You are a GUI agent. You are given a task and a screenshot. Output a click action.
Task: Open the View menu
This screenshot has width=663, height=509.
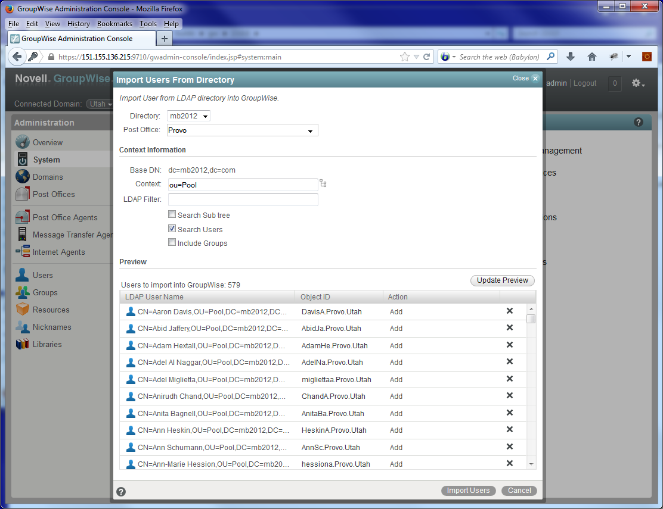click(x=52, y=24)
